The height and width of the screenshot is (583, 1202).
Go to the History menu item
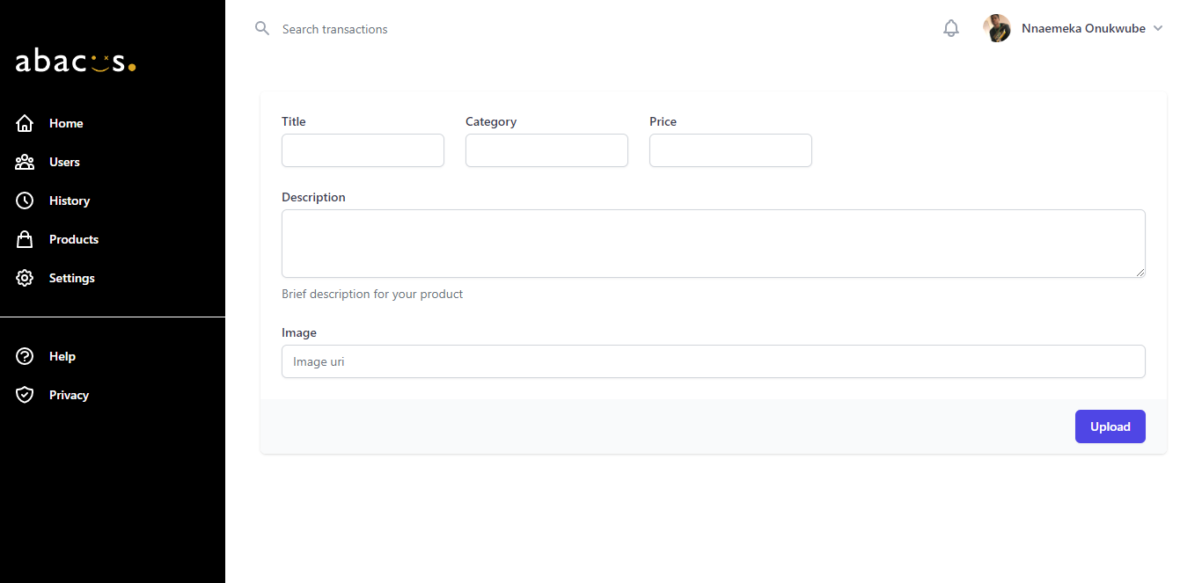(x=70, y=200)
